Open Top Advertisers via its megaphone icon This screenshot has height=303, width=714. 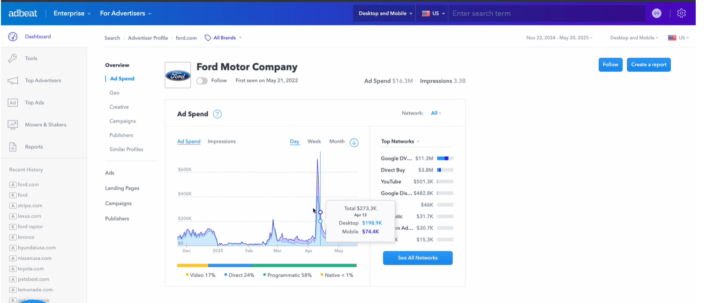click(12, 80)
